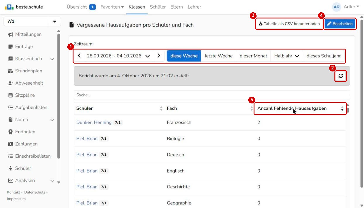The image size is (364, 208).
Task: Expand the Noten sidebar section
Action: click(52, 120)
